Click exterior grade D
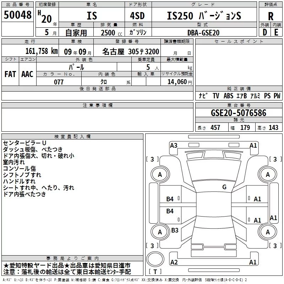Image resolution: width=284 pixels, height=284 pixels. tap(264, 32)
